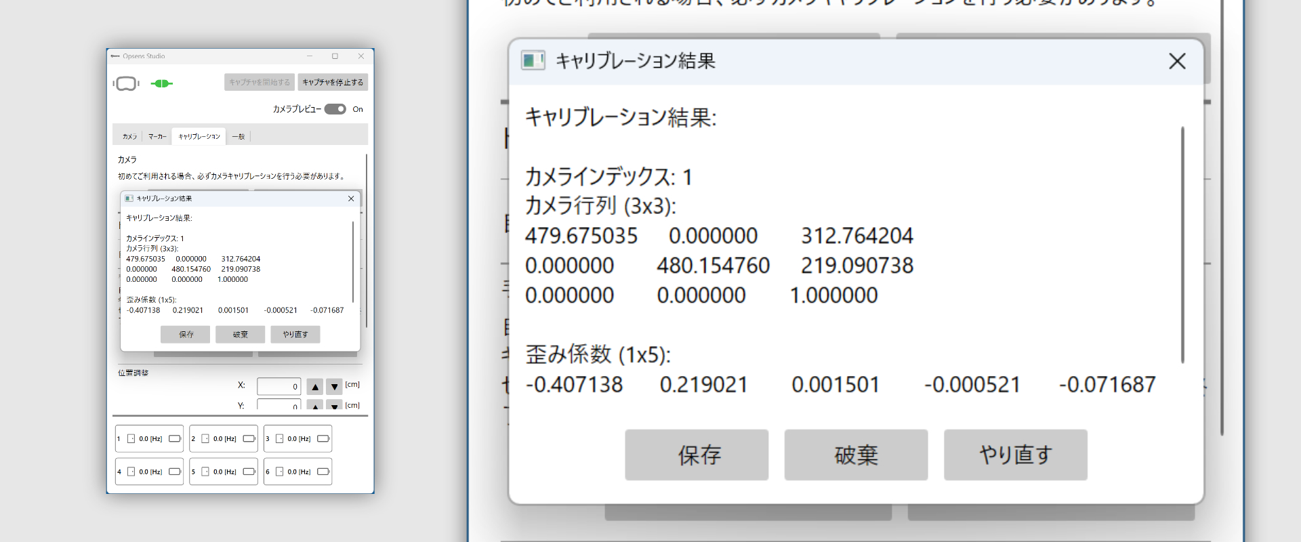Click the enlarged dialog's キャリブレーション結果 title icon

click(x=533, y=61)
